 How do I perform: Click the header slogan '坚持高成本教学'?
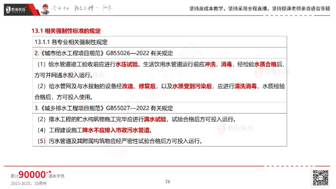point(206,8)
